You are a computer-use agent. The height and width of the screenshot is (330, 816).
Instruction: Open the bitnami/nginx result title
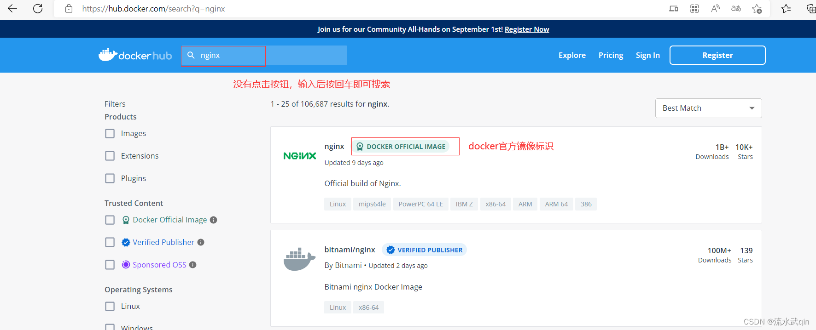coord(350,250)
